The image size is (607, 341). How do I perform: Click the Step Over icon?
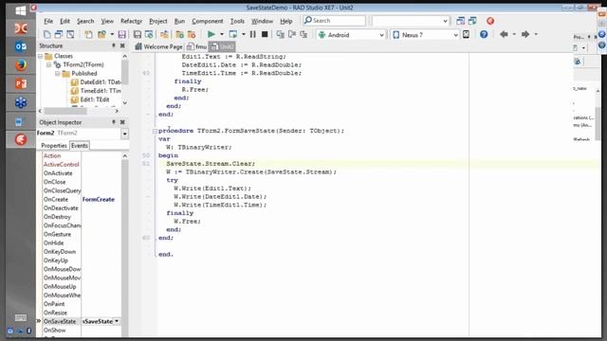(x=292, y=34)
